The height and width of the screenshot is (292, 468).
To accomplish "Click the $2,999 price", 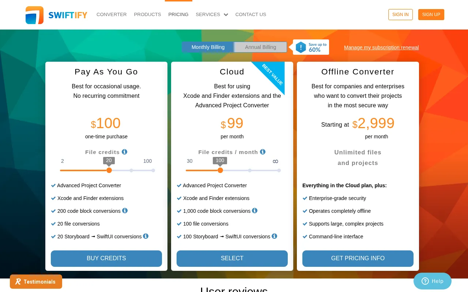I will (373, 124).
